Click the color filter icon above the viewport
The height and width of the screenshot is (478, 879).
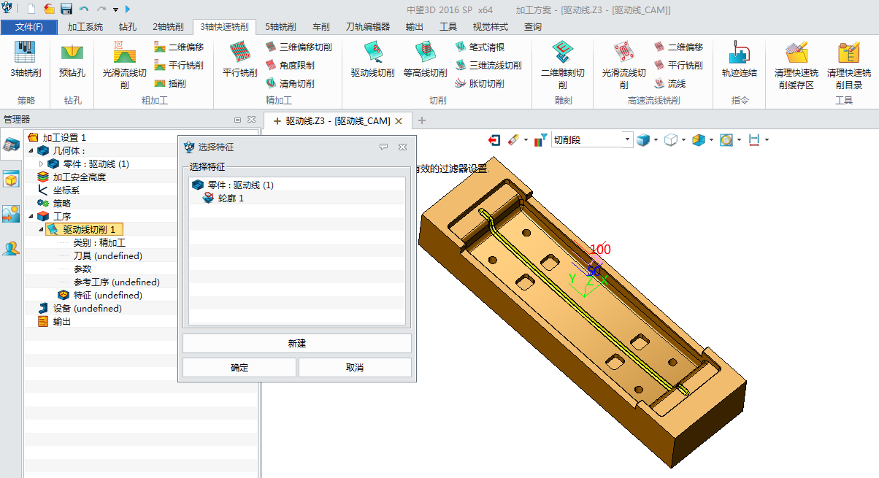[x=540, y=139]
